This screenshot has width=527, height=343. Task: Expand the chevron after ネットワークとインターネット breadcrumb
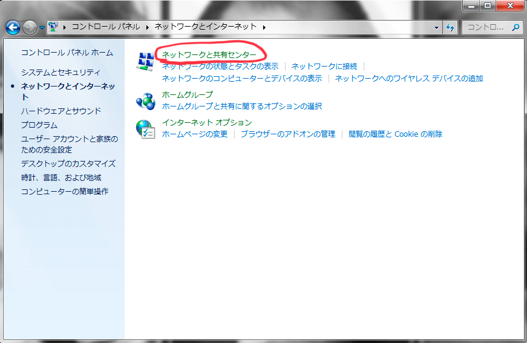[x=264, y=27]
